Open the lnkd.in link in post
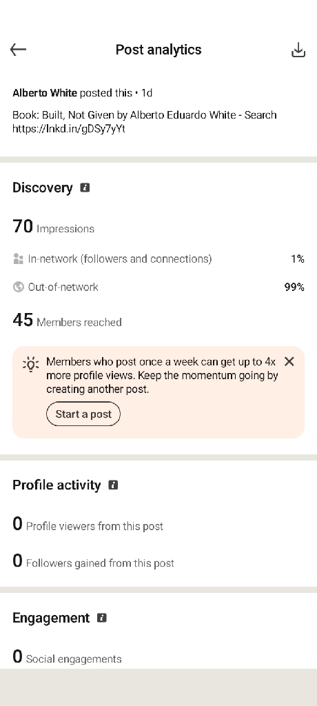 69,129
